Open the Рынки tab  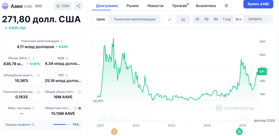tap(132, 6)
